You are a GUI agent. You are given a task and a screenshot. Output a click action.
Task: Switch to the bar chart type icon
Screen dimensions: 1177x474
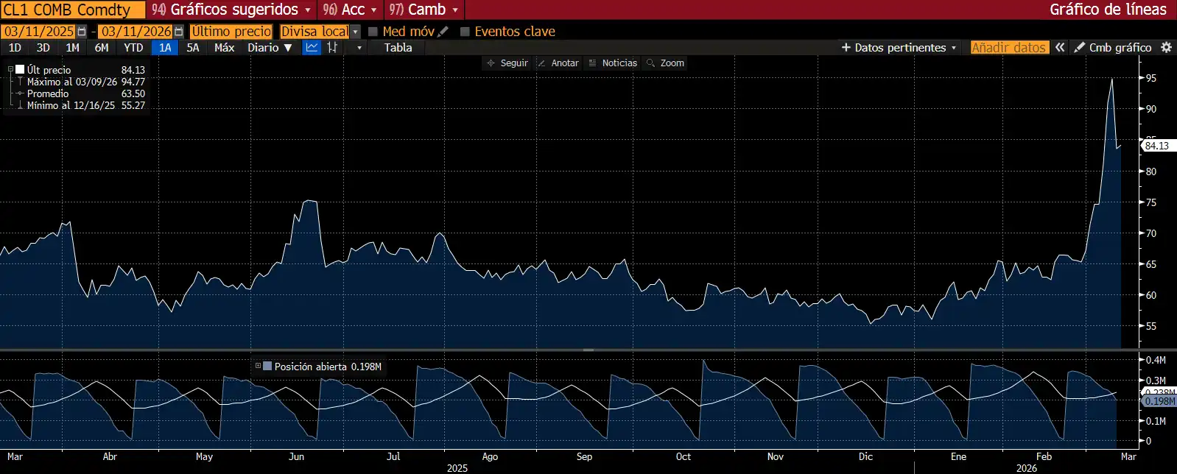point(333,48)
